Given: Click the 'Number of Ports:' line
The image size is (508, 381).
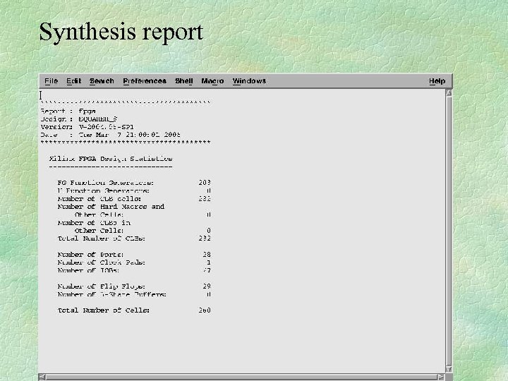Looking at the screenshot, I should pyautogui.click(x=134, y=254).
